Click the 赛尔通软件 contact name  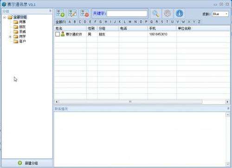74,34
